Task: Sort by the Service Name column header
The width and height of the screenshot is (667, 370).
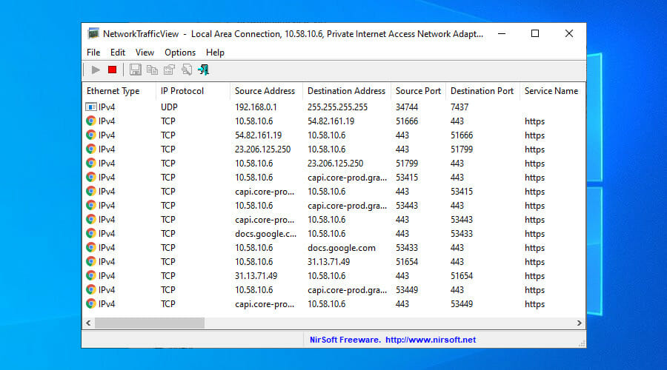Action: [x=552, y=91]
